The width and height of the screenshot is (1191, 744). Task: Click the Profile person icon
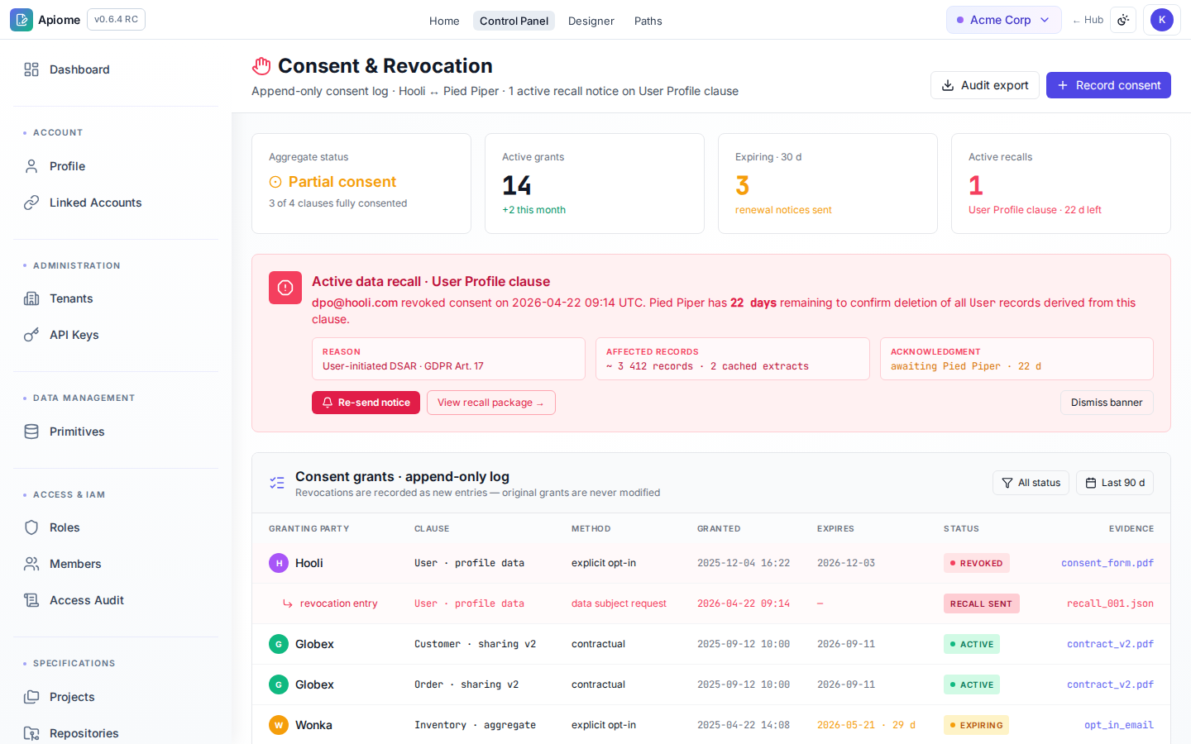coord(31,166)
